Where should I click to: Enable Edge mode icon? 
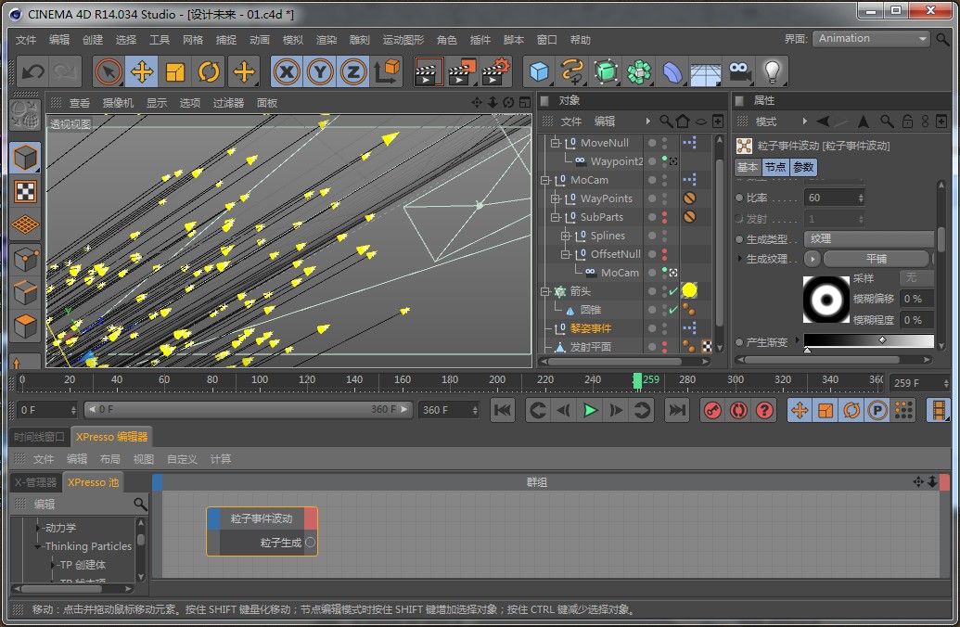(x=25, y=293)
